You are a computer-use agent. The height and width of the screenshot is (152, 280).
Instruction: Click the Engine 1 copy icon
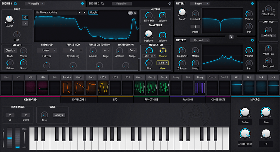(15, 4)
